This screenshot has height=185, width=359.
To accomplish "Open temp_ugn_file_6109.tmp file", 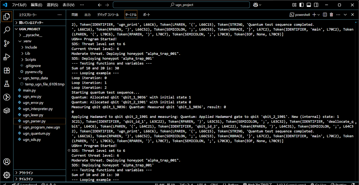I will point(40,84).
